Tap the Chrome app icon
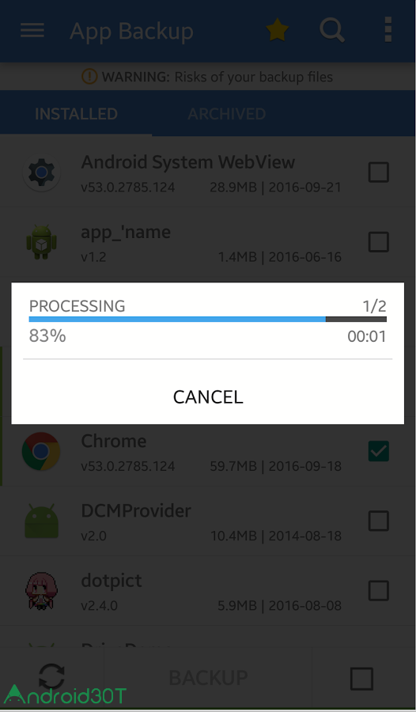Viewport: 416px width, 712px height. point(41,451)
